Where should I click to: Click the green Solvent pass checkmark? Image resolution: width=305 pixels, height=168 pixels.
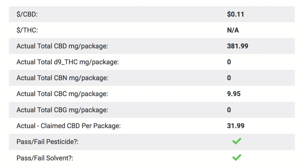click(237, 157)
